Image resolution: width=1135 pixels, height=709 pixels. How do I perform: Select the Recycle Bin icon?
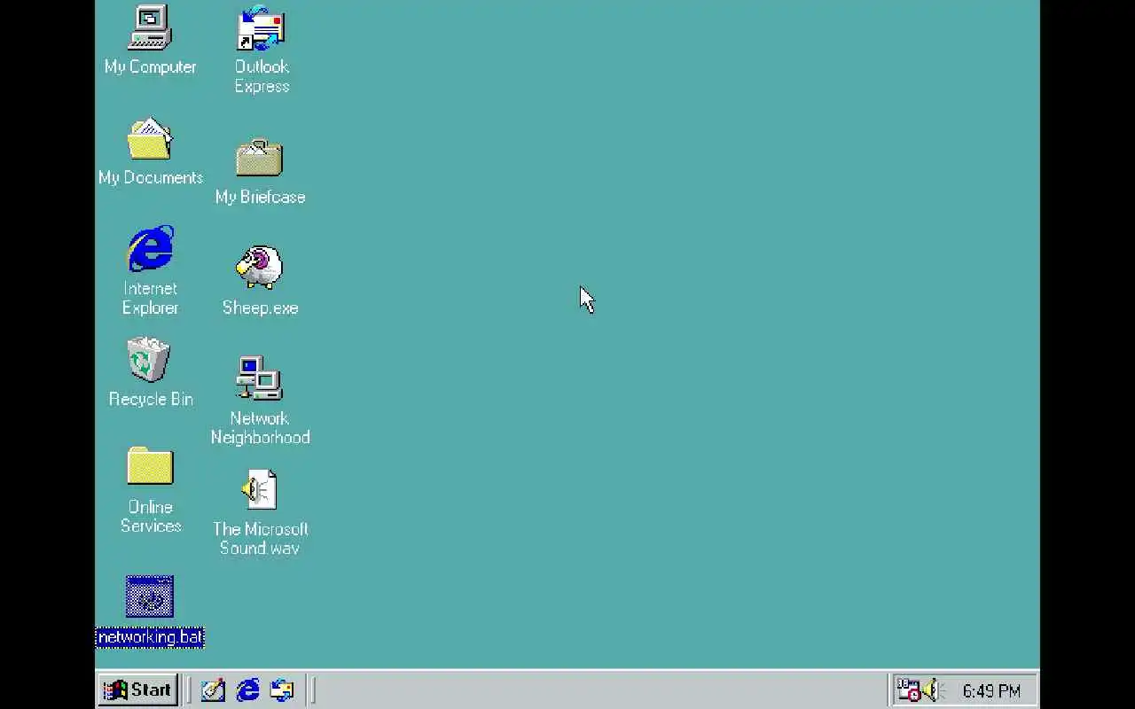[x=149, y=360]
